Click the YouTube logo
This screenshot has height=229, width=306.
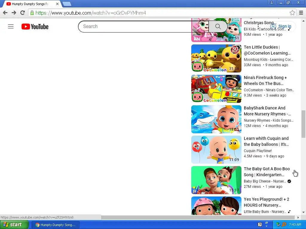[x=35, y=27]
